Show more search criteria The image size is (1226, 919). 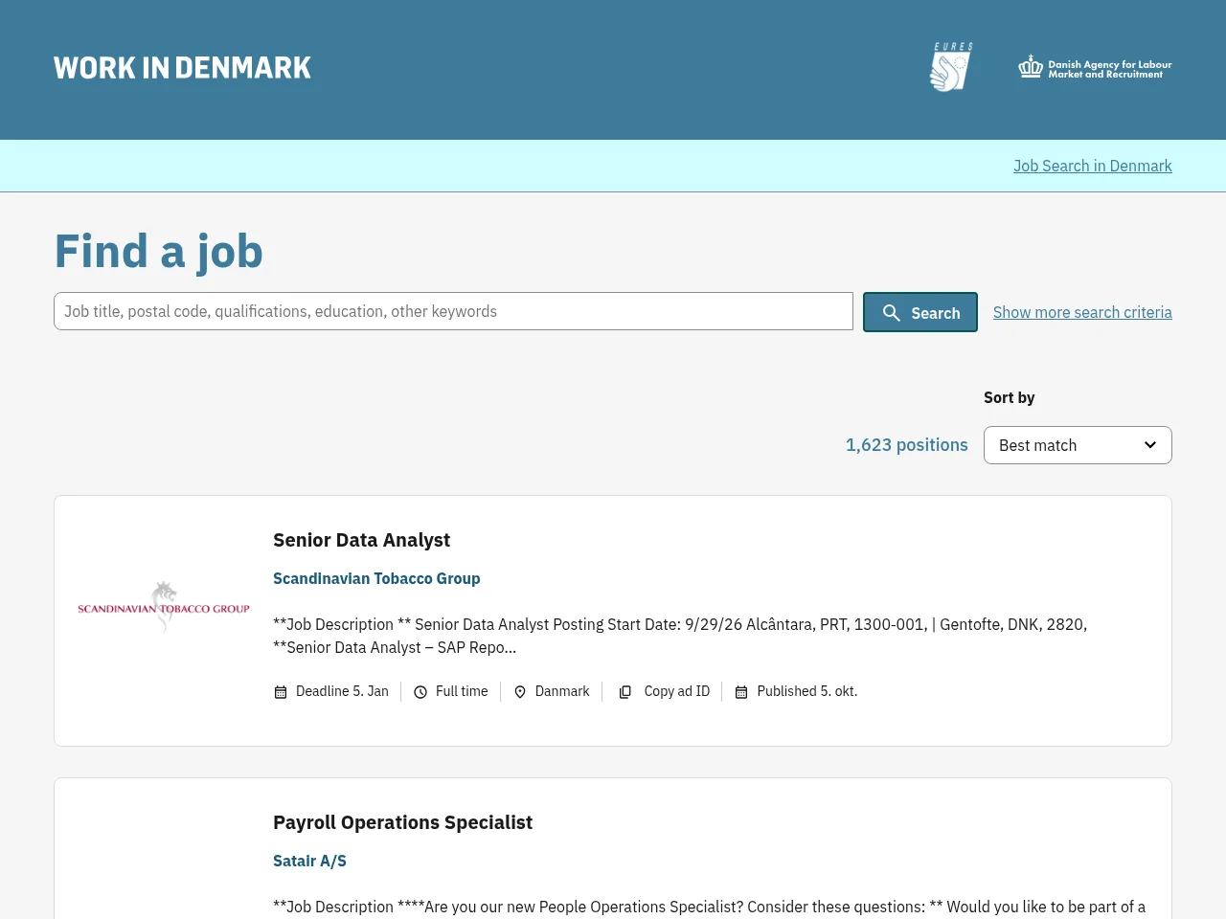1082,312
